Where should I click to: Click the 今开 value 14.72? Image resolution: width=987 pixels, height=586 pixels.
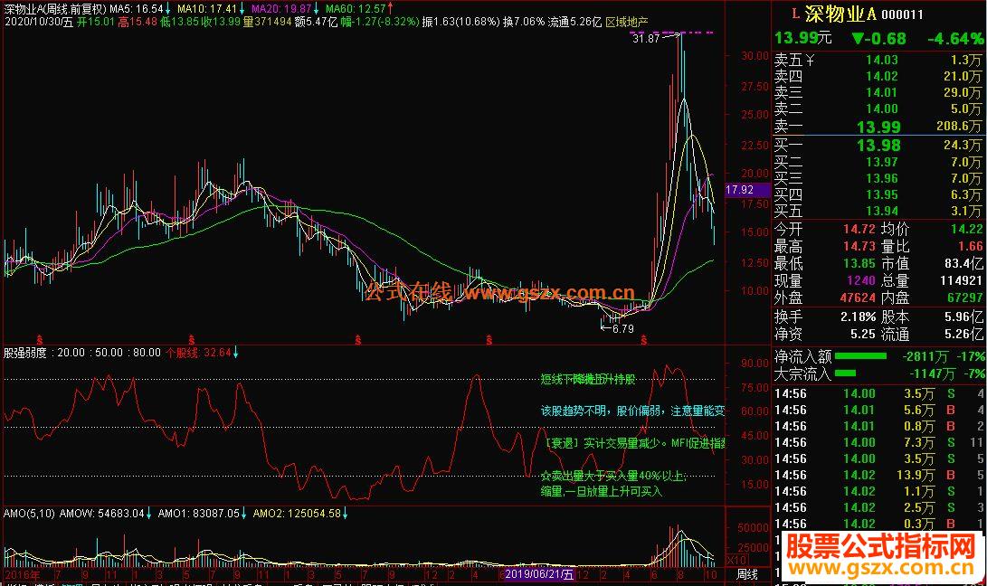point(859,229)
